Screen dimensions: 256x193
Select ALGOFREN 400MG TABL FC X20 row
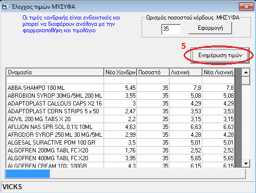coord(121,158)
